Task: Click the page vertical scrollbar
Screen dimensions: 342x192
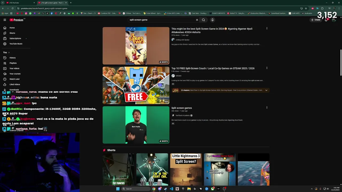Action: [x=341, y=62]
